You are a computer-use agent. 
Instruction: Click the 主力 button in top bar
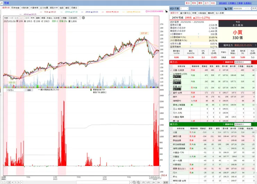[207, 3]
